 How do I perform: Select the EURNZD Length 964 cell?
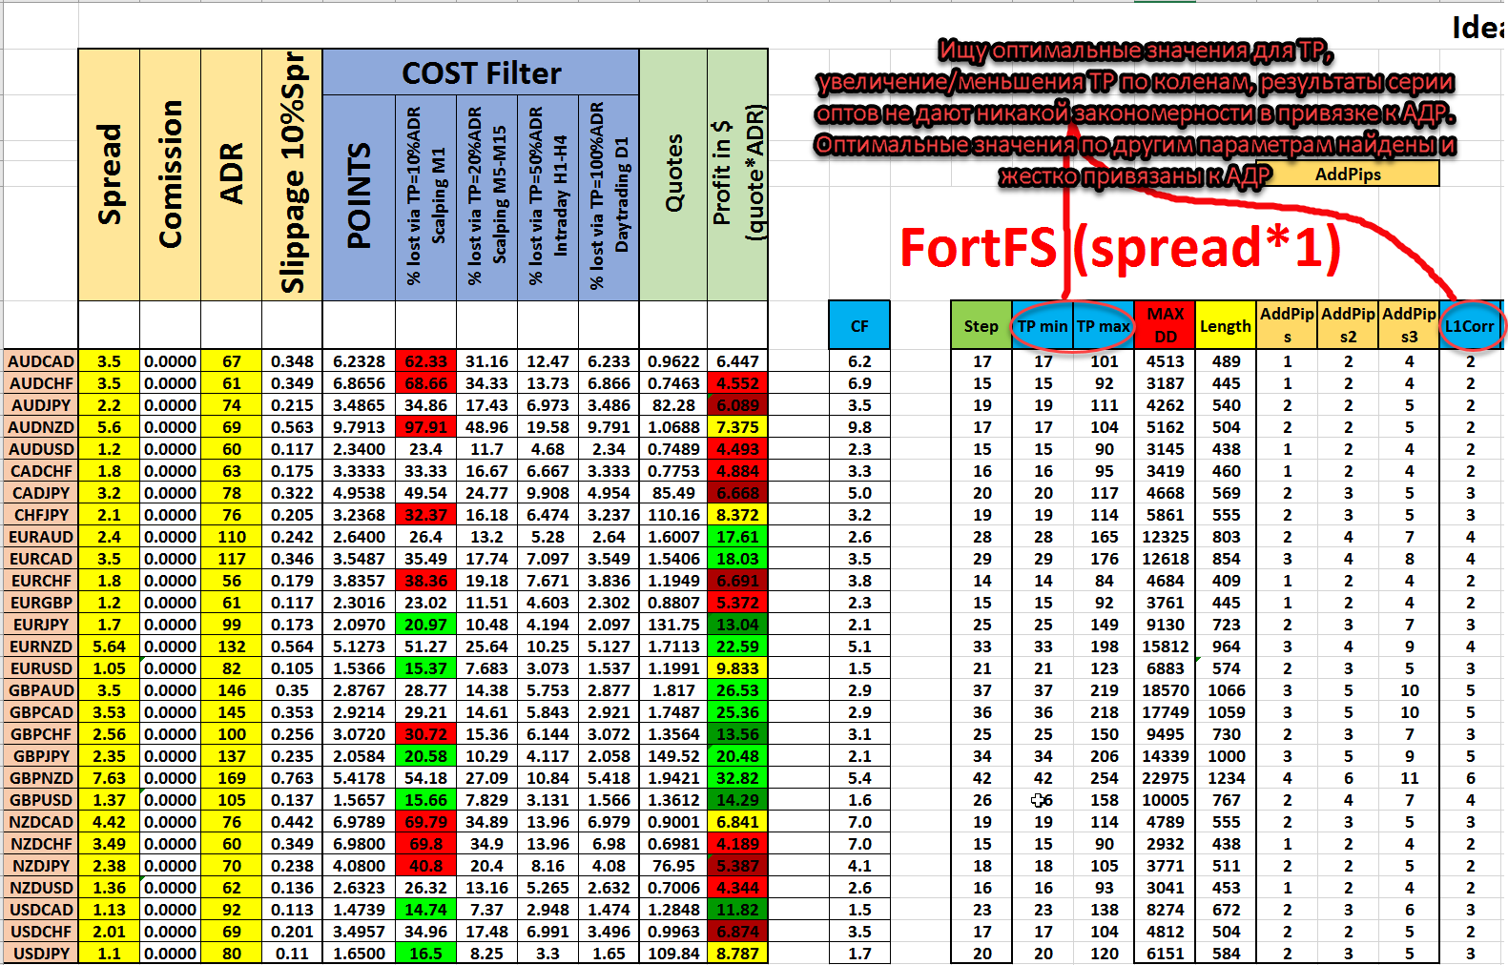[1226, 647]
